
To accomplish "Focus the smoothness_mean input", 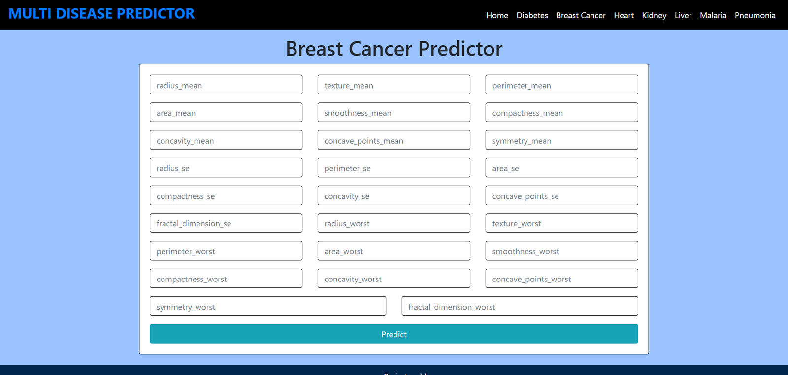I will point(394,112).
